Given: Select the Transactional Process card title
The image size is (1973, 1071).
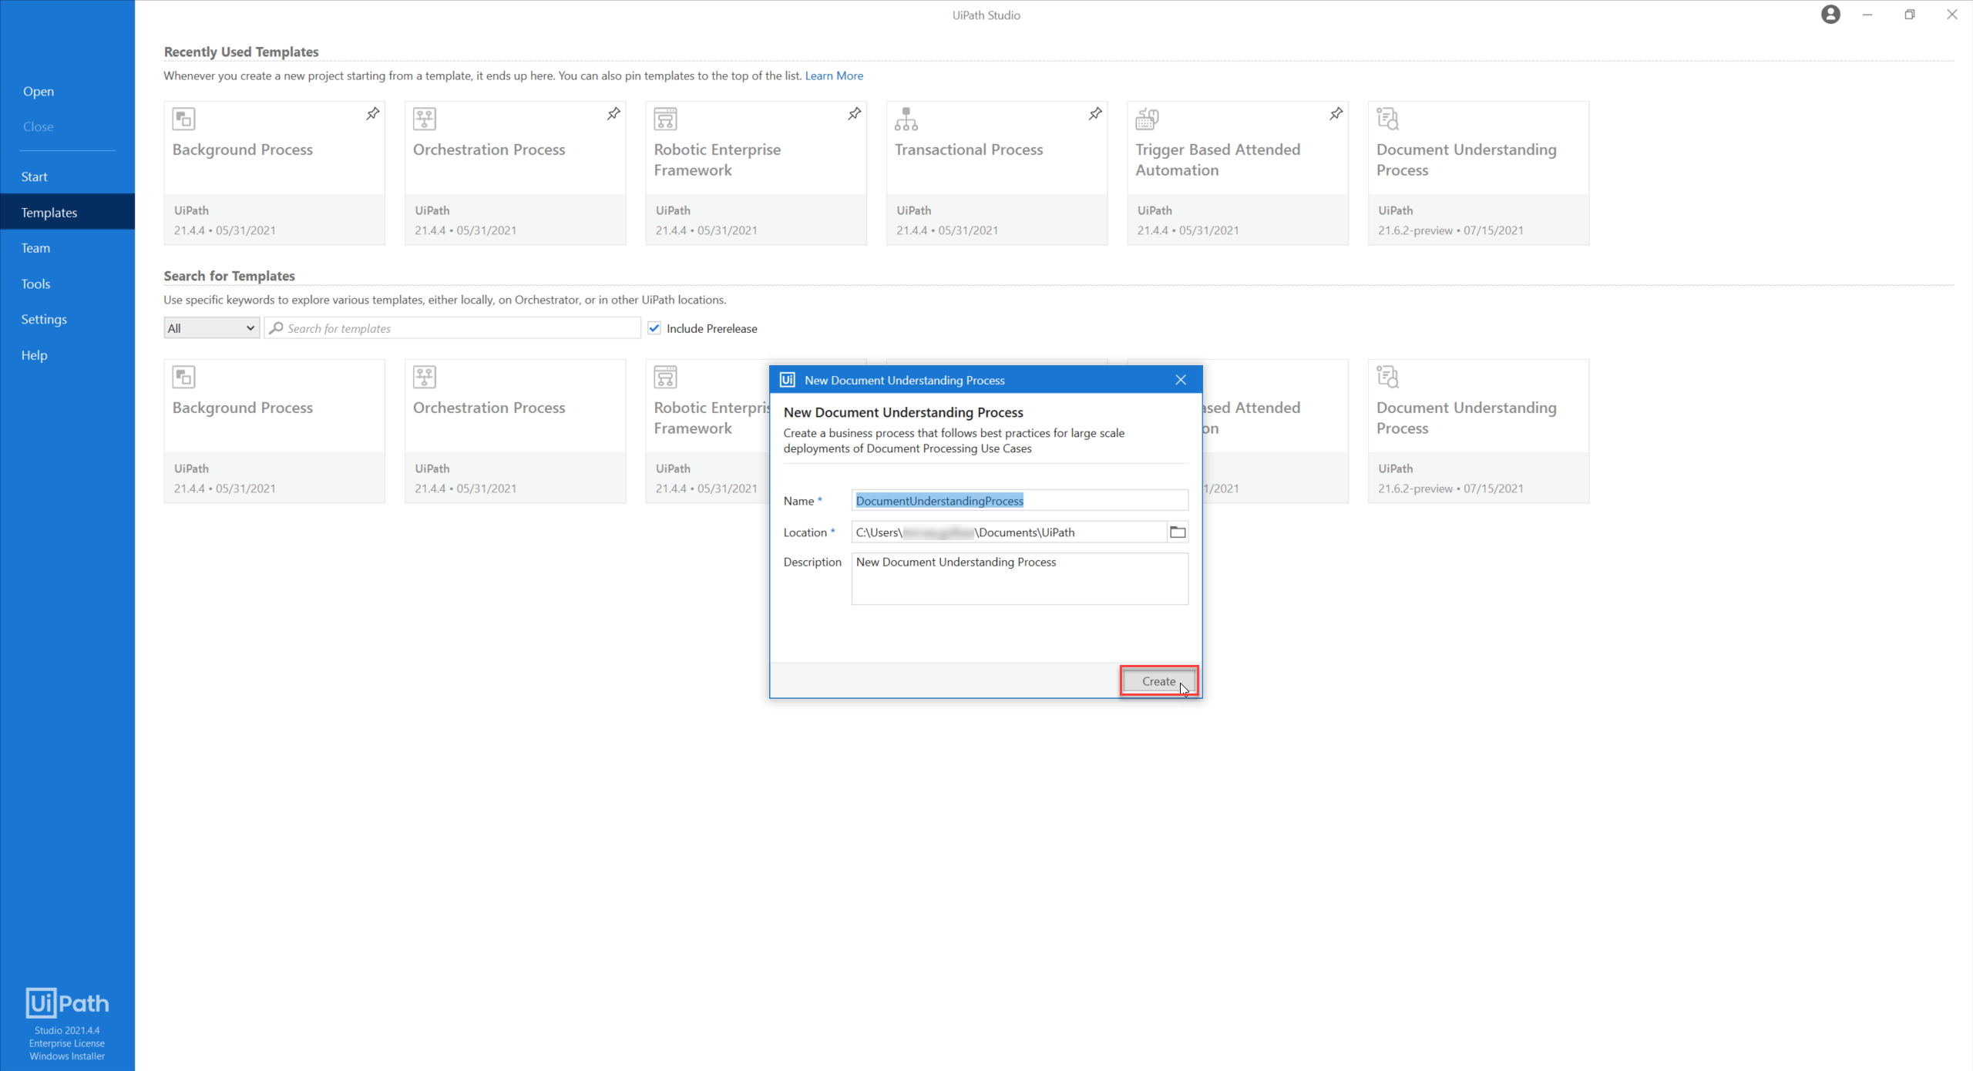Looking at the screenshot, I should (x=969, y=149).
